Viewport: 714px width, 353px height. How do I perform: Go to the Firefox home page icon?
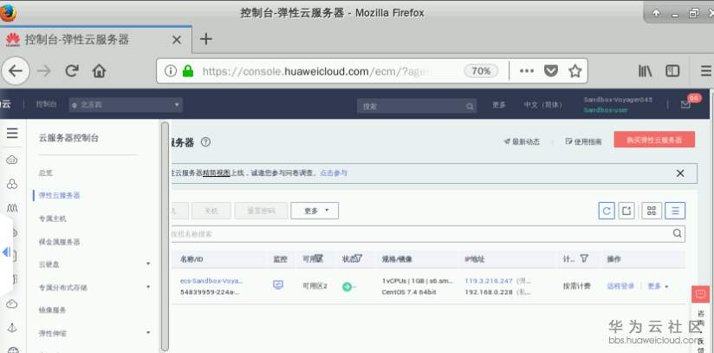point(99,71)
